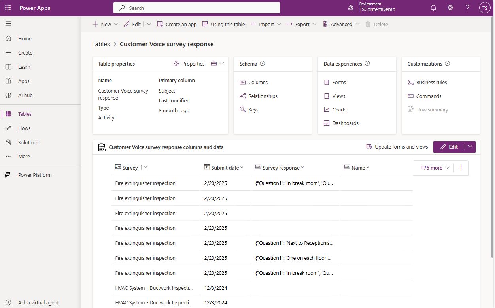Image resolution: width=495 pixels, height=308 pixels.
Task: Expand the +76 more columns dropdown
Action: (435, 168)
